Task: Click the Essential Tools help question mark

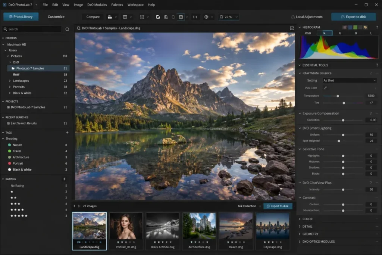Action: click(x=377, y=65)
